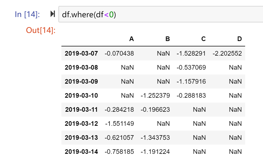
Task: Select the In [14] prompt label
Action: point(27,14)
